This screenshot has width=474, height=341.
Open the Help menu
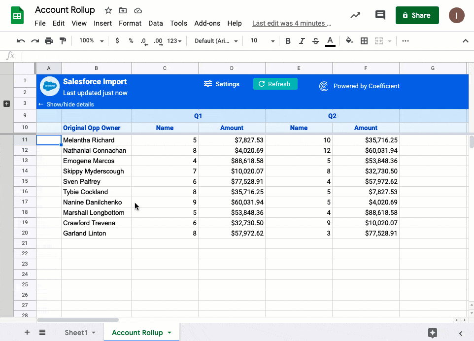234,23
